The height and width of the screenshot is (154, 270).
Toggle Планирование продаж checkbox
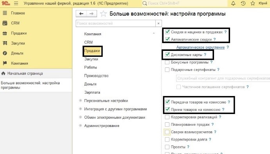pyautogui.click(x=167, y=125)
